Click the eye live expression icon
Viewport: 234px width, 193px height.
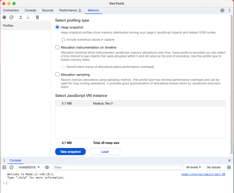(47, 167)
